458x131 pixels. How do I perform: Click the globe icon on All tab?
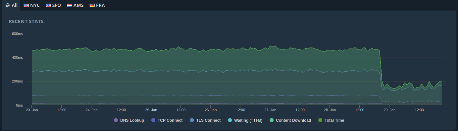pos(8,5)
